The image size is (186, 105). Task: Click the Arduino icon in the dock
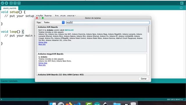[97, 104]
